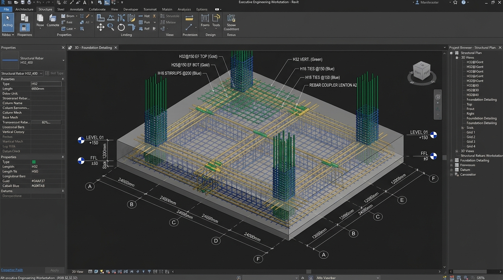Viewport: 503px width, 280px height.
Task: Select the magnifier tool in the ribbon
Action: 111,27
